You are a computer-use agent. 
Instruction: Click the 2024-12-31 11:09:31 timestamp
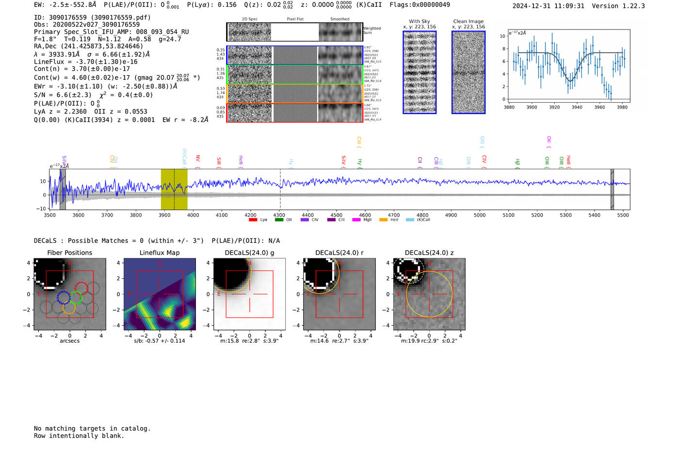(549, 6)
